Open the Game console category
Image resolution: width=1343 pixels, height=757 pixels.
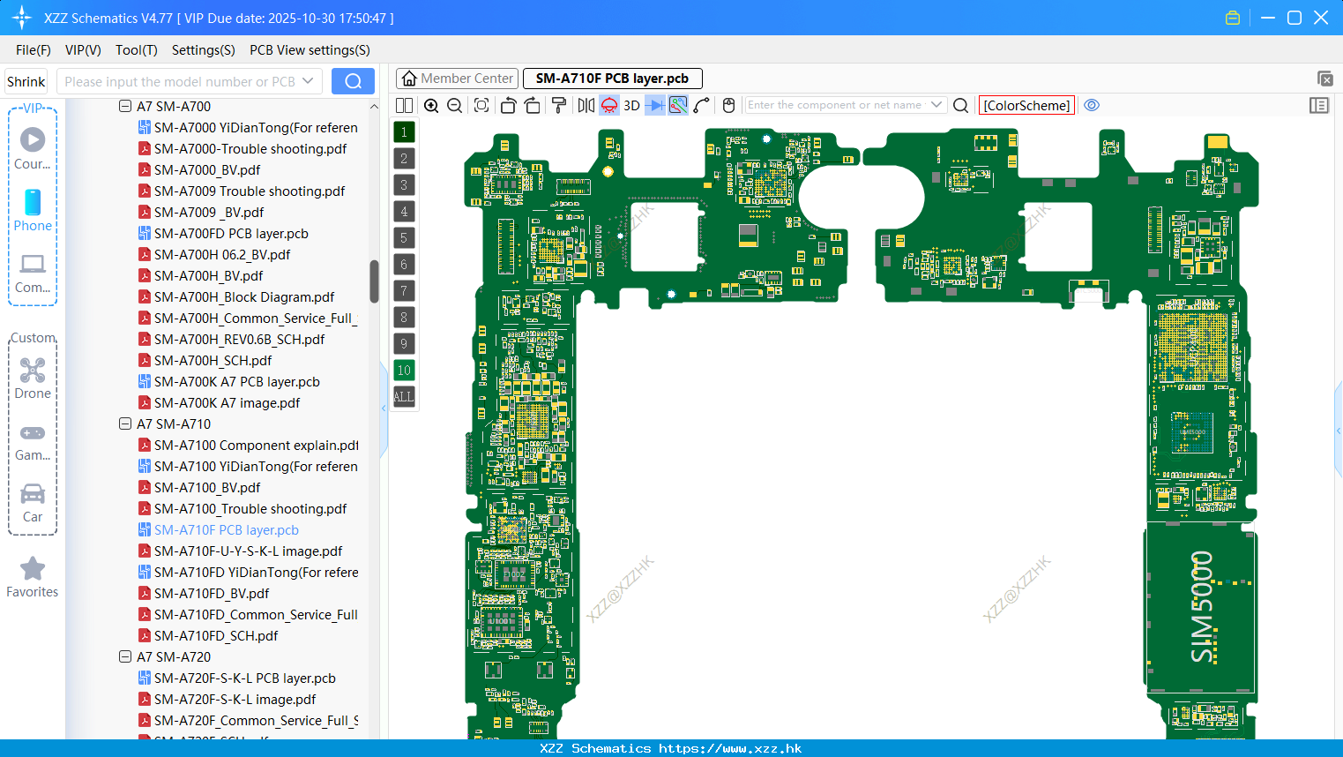pyautogui.click(x=33, y=442)
